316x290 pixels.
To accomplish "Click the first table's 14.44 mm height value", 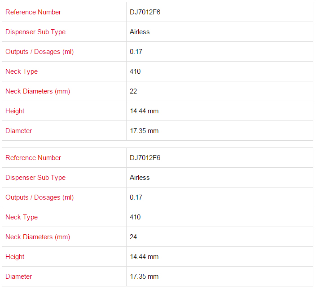I will (x=144, y=111).
